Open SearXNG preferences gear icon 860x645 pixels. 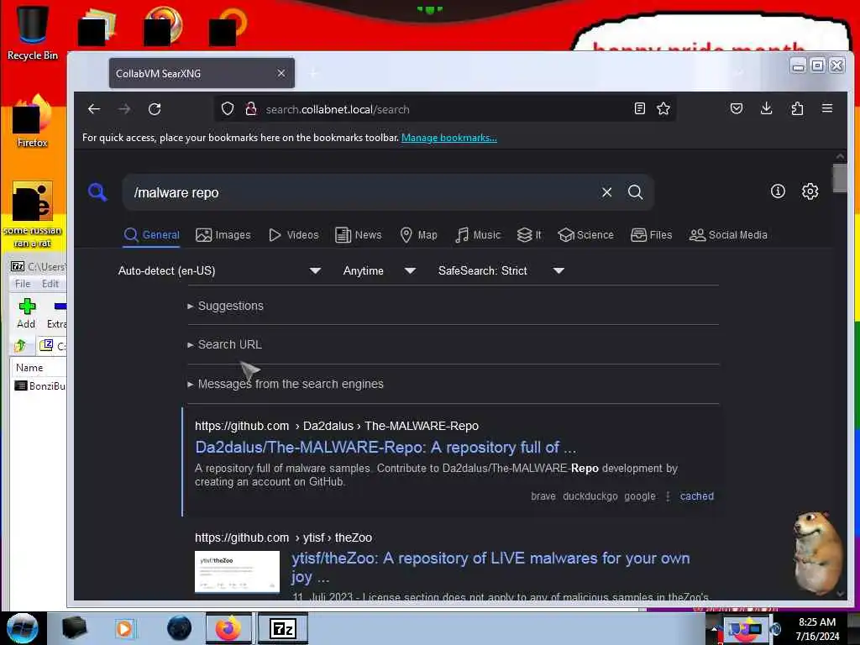[810, 191]
